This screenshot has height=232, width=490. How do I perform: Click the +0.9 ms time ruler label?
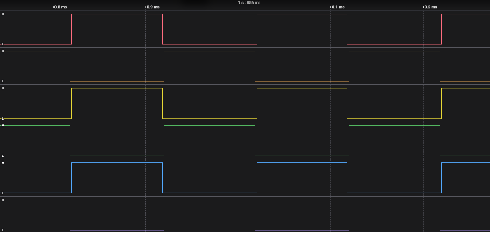pos(152,7)
